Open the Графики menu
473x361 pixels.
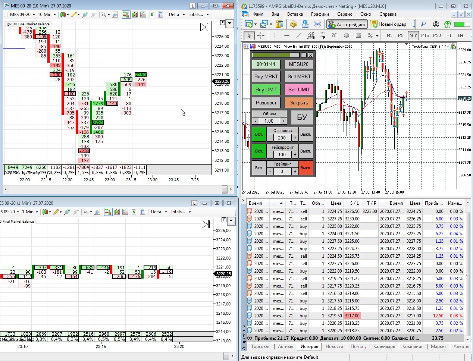[320, 14]
